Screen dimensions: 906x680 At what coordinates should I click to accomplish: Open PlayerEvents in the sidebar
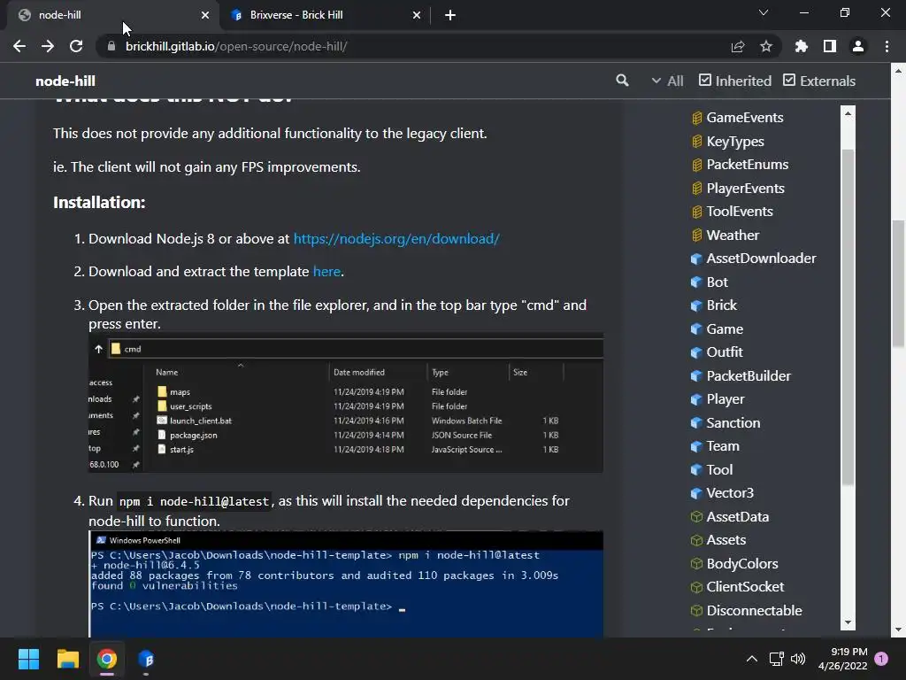(738, 188)
